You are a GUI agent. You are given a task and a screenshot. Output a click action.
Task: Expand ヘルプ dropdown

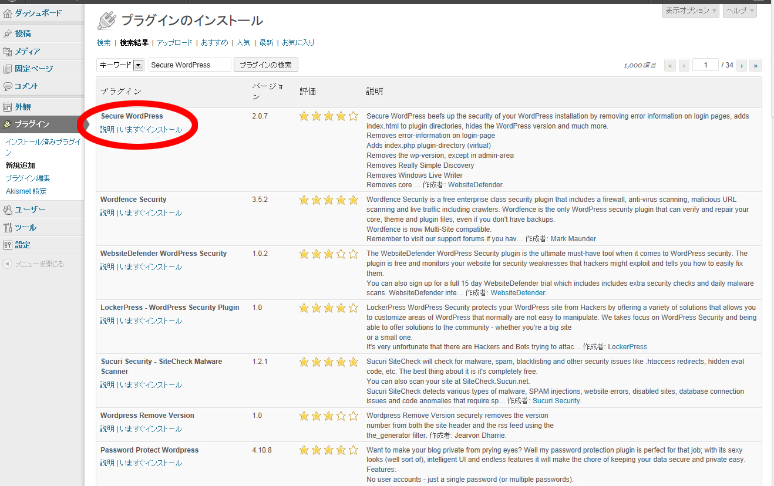740,11
